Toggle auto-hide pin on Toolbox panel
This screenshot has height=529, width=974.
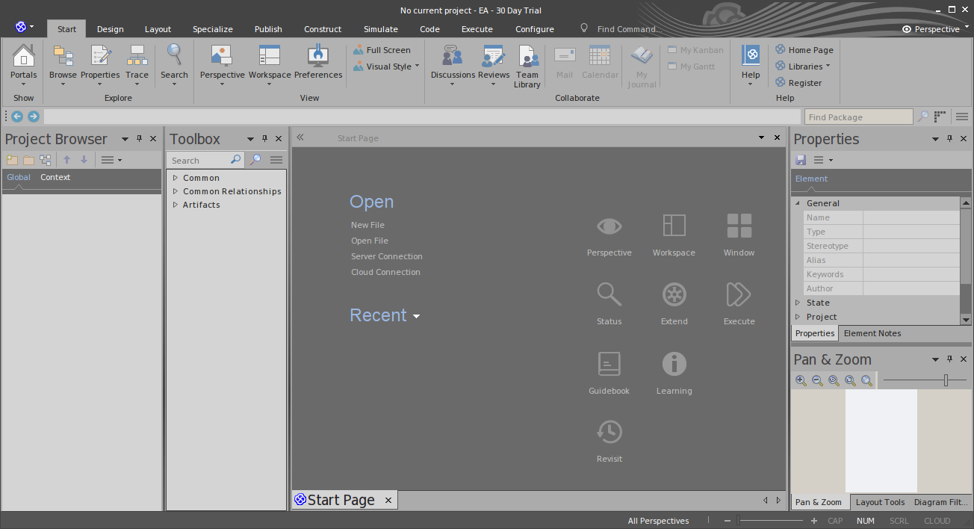coord(264,139)
